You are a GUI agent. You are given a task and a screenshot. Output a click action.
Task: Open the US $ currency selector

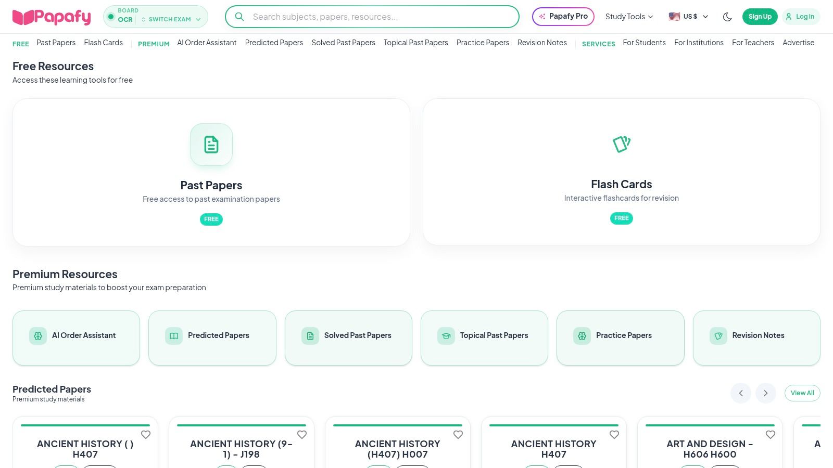pos(688,17)
